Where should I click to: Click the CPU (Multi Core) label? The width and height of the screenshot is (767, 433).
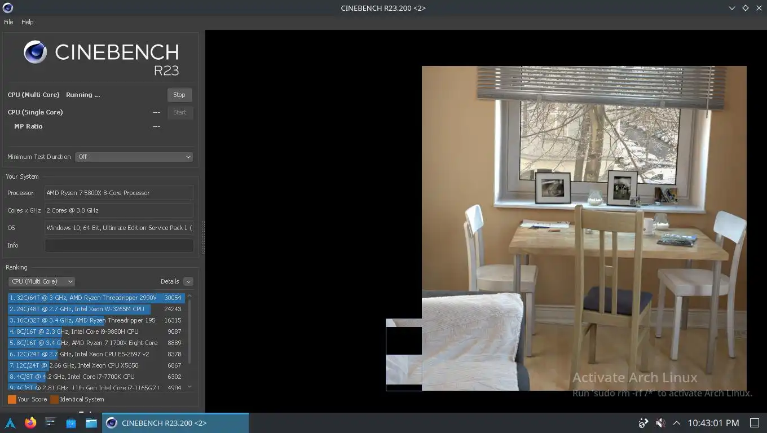coord(33,95)
